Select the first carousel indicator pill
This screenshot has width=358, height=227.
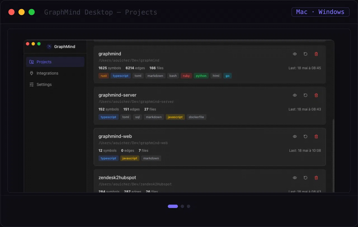click(173, 206)
